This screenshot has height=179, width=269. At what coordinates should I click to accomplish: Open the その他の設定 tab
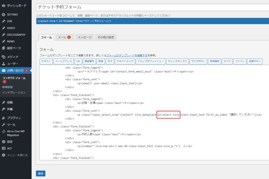106,37
